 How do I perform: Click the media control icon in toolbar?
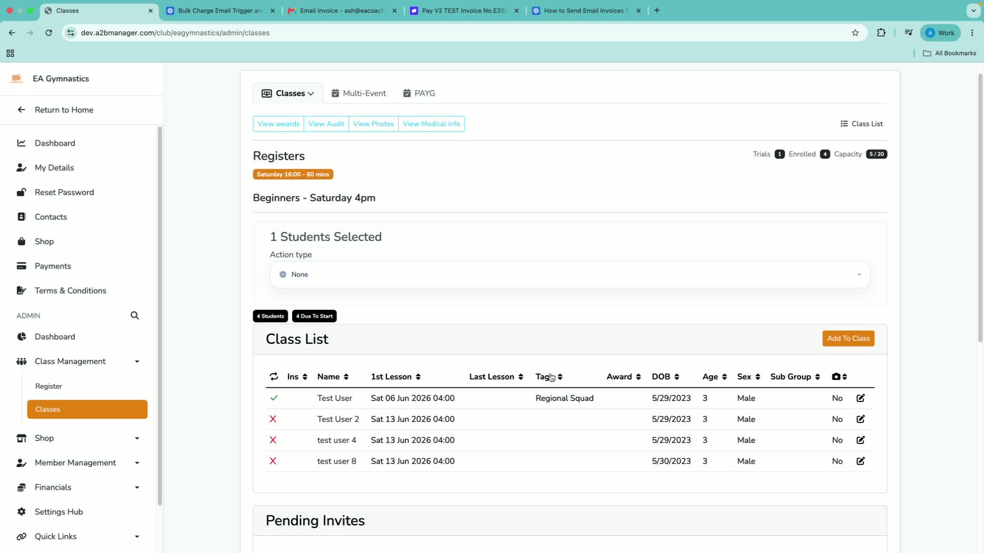(909, 33)
